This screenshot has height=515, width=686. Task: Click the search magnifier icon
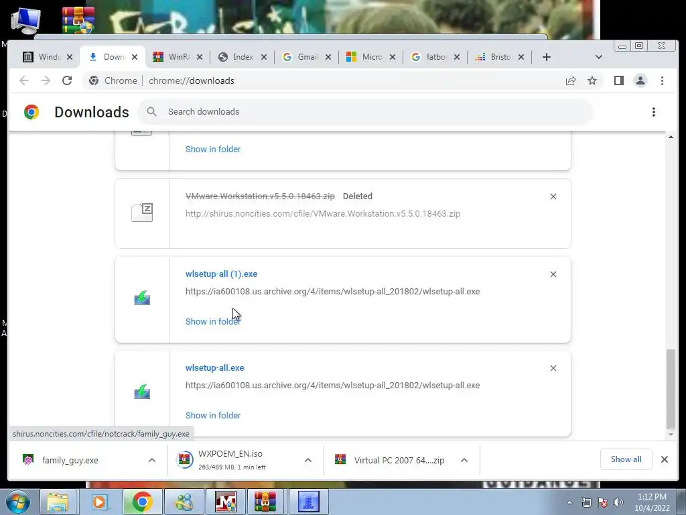tap(151, 112)
